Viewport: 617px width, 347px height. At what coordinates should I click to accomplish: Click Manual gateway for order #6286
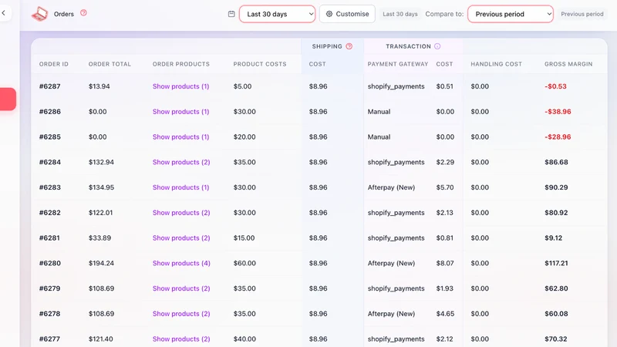379,112
